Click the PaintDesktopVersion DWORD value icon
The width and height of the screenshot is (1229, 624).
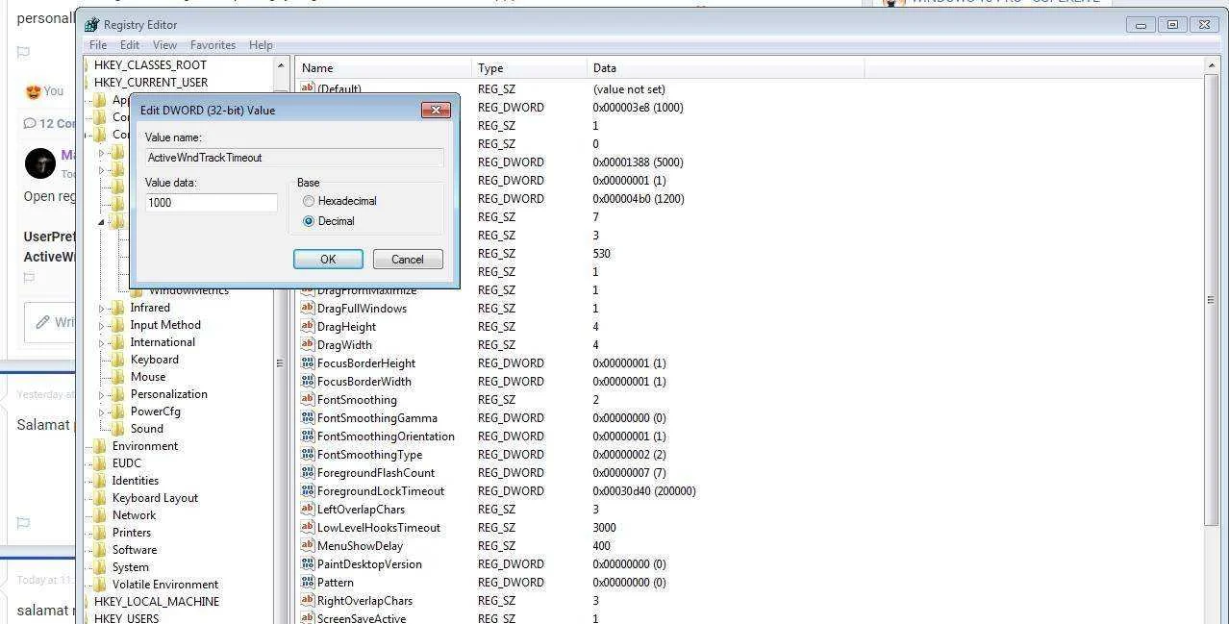click(x=308, y=564)
